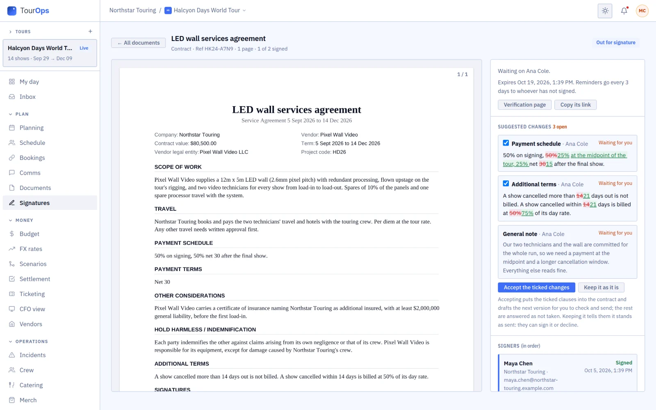
Task: Untick the Payment schedule change checkbox
Action: pos(506,143)
